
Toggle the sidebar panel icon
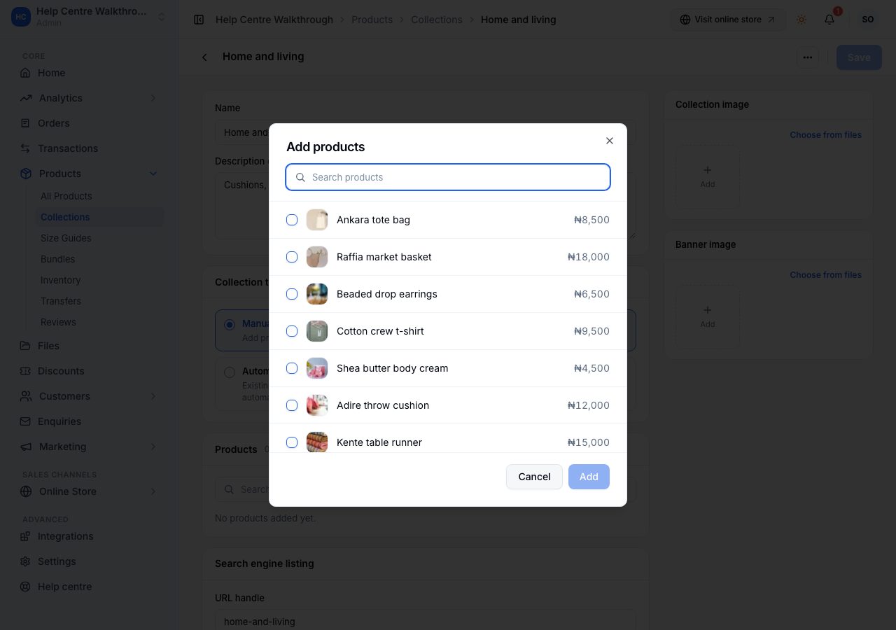tap(199, 20)
